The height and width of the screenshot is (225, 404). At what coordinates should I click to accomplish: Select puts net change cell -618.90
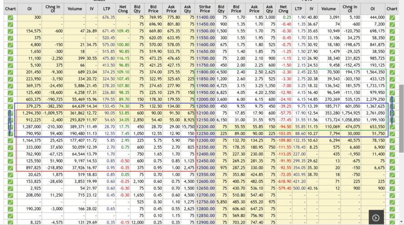click(284, 181)
